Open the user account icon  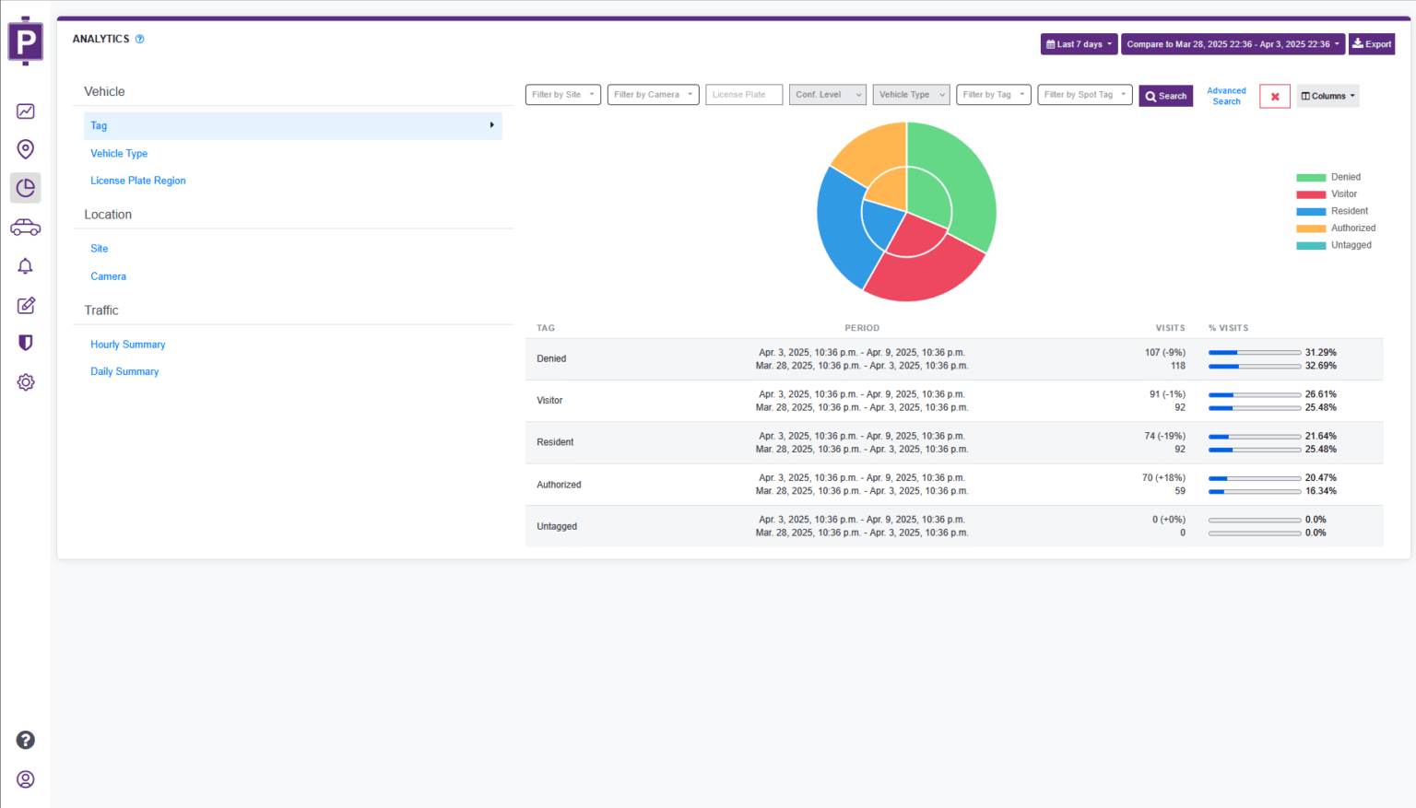(x=26, y=779)
